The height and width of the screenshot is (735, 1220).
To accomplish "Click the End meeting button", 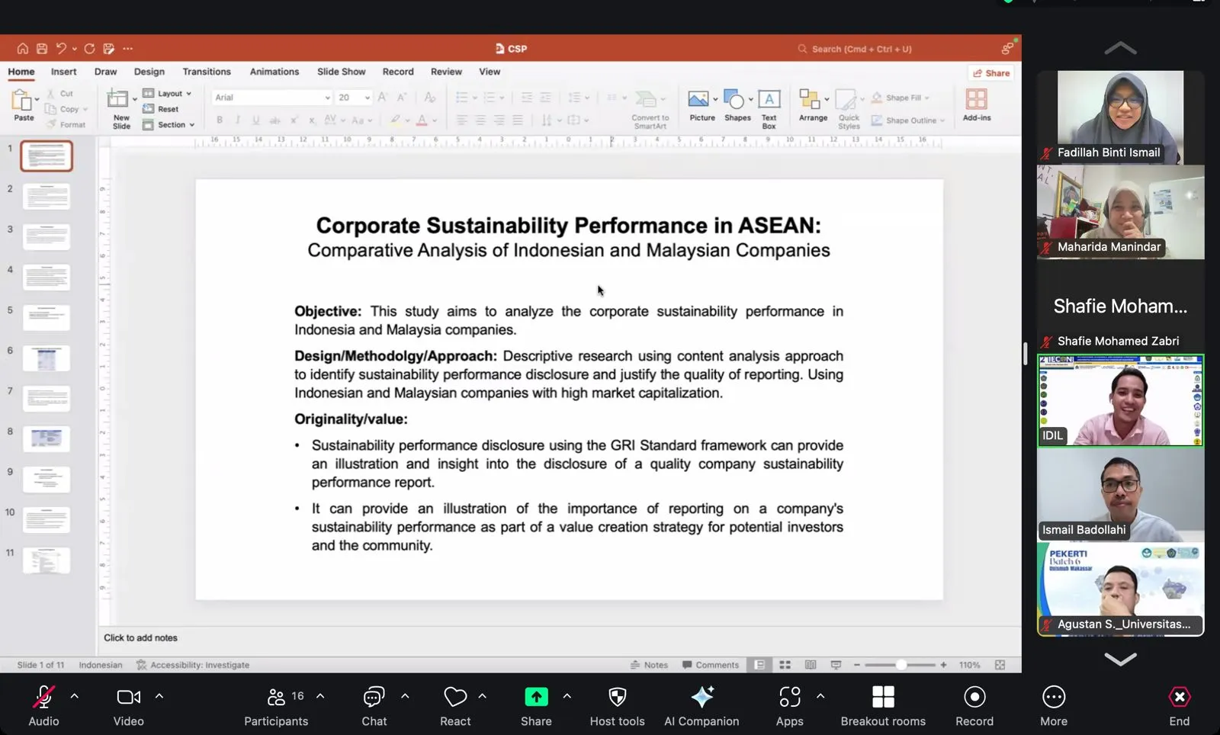I will click(1179, 706).
